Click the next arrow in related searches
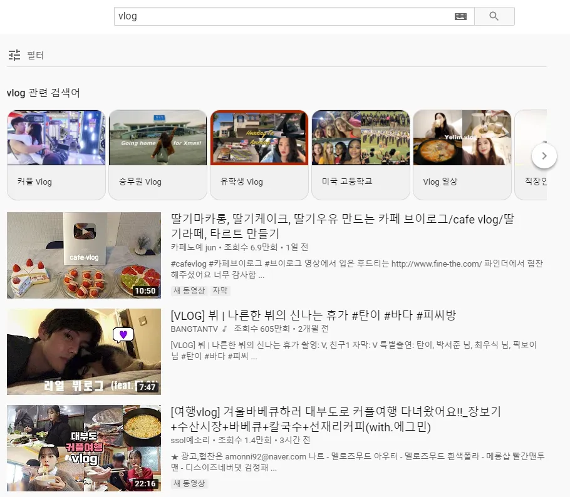The height and width of the screenshot is (497, 570). coord(544,156)
